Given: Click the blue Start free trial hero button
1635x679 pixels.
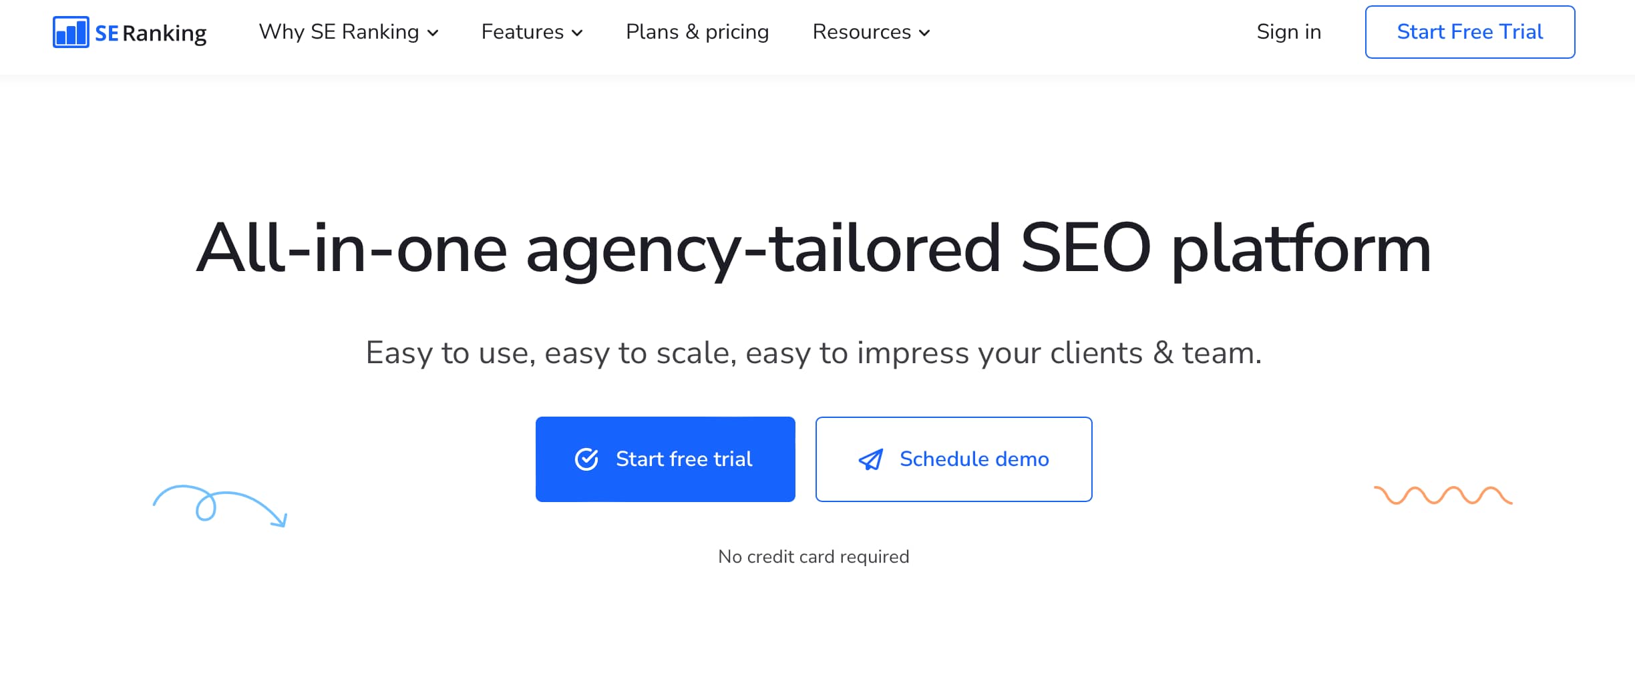Looking at the screenshot, I should click(665, 459).
